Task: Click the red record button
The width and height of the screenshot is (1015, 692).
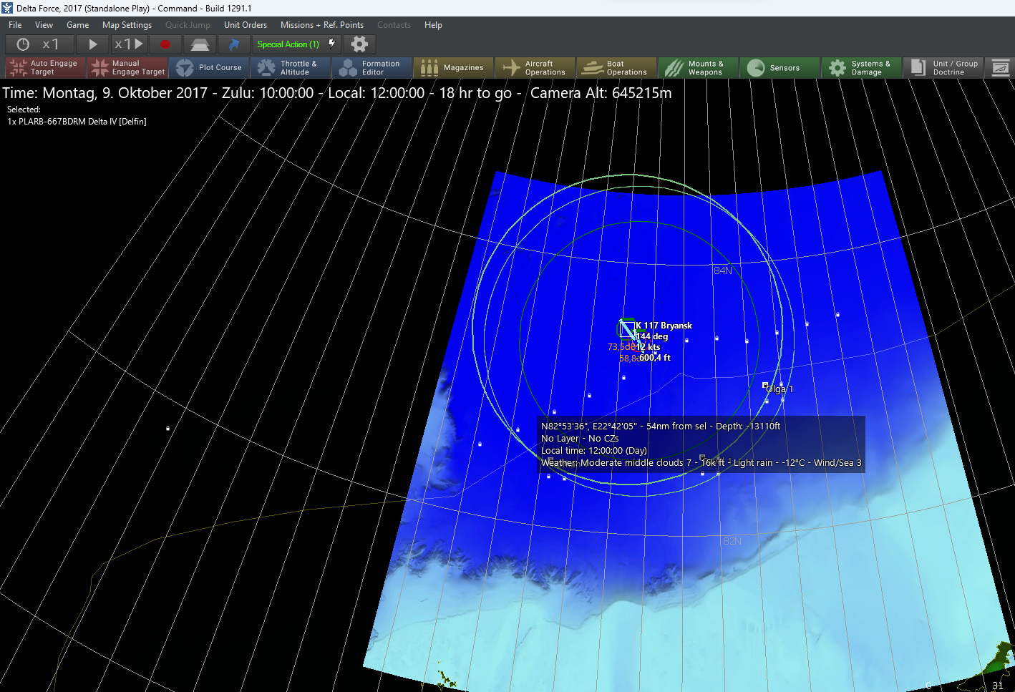Action: click(165, 44)
